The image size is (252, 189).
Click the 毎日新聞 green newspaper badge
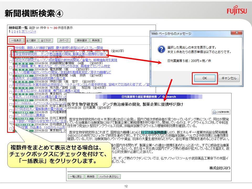pos(23,88)
